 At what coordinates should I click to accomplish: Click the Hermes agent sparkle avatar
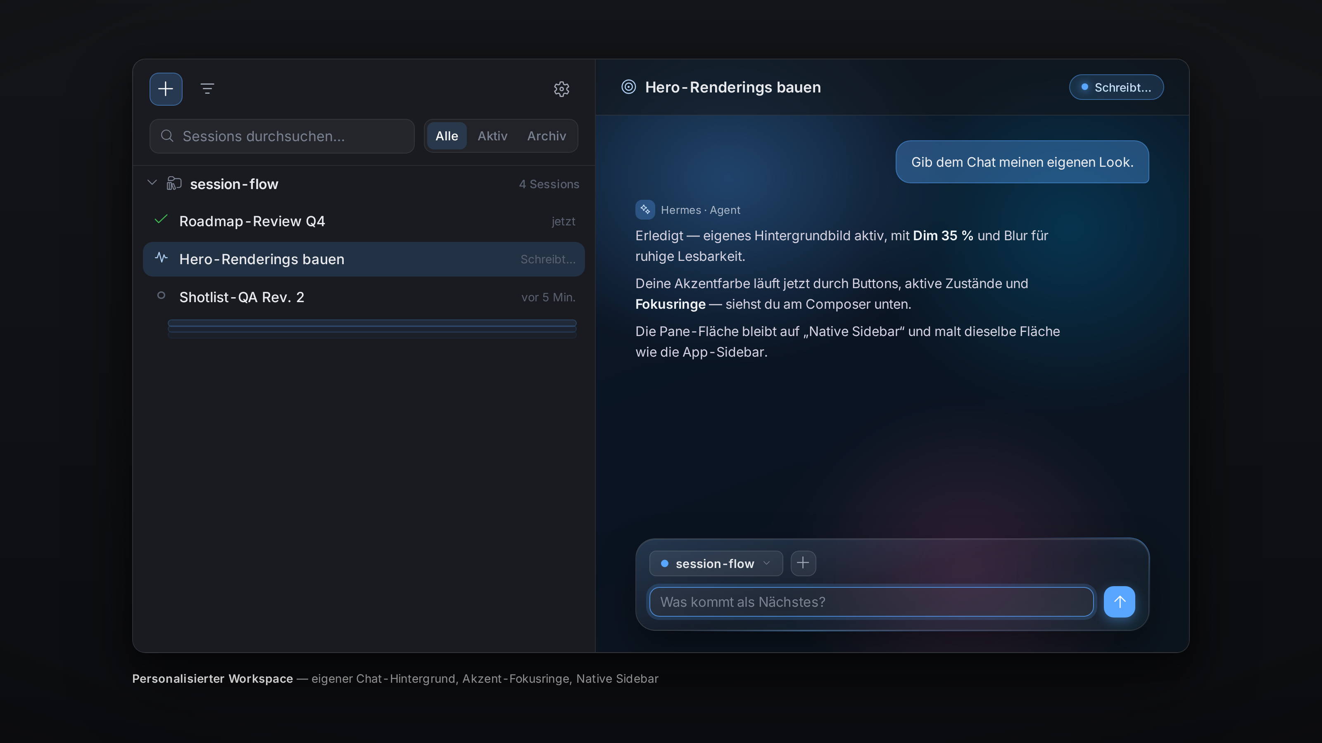[644, 210]
